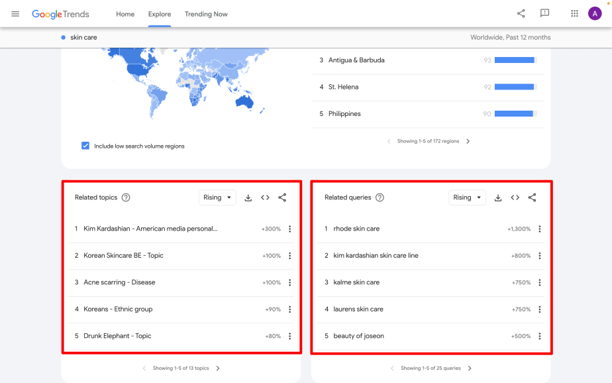Click laurens skin care query
The image size is (612, 383).
click(x=358, y=309)
